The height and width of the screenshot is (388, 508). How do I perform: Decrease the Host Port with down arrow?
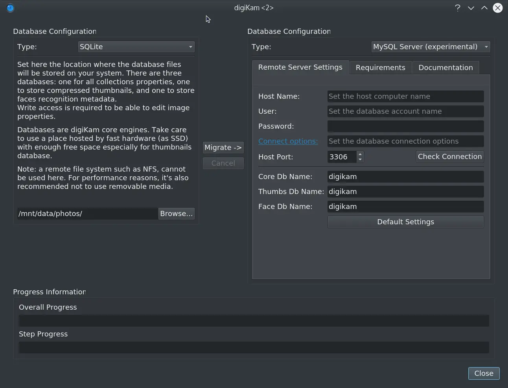360,160
